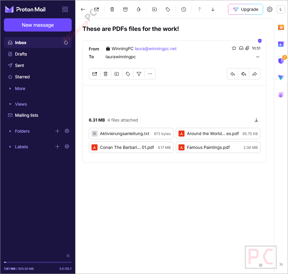
Task: Refresh the Inbox with the circular arrow
Action: click(x=66, y=43)
